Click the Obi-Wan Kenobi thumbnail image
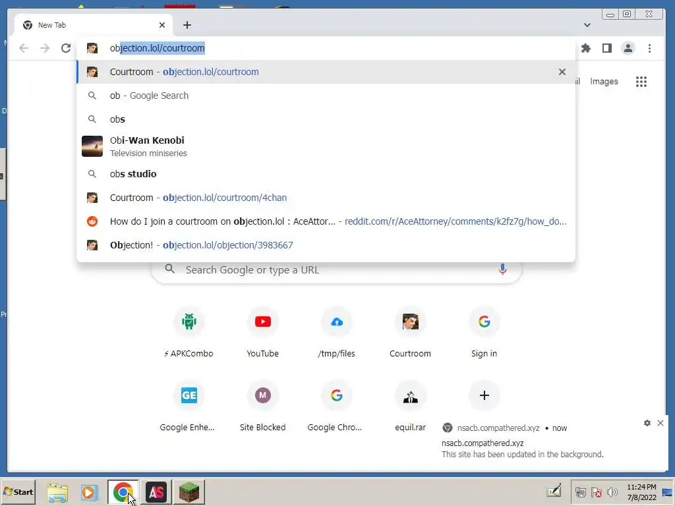The width and height of the screenshot is (675, 506). pyautogui.click(x=92, y=146)
